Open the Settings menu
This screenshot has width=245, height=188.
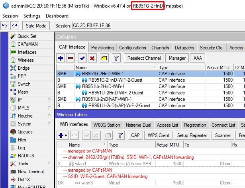pos(32,16)
